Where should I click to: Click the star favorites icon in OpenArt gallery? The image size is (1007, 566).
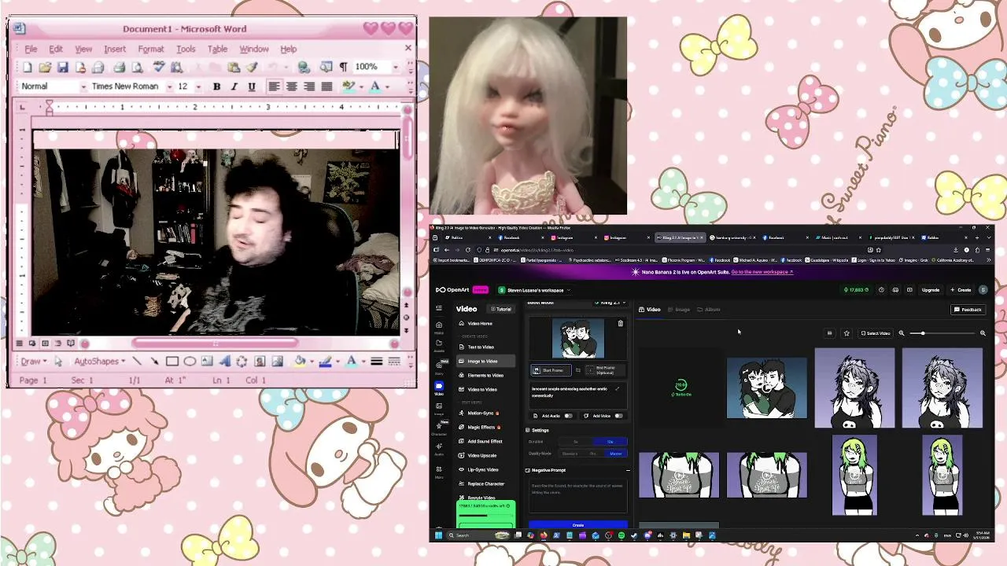pos(847,333)
